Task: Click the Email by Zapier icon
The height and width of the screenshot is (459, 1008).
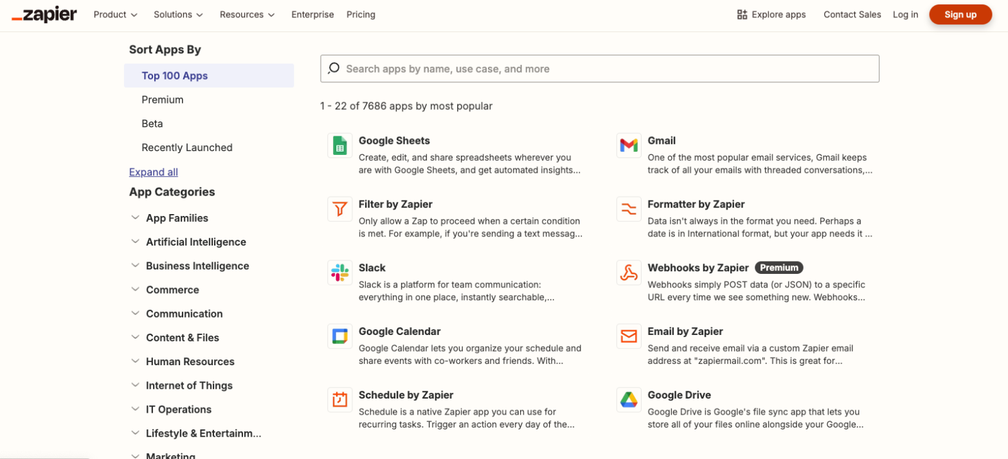Action: (x=629, y=337)
